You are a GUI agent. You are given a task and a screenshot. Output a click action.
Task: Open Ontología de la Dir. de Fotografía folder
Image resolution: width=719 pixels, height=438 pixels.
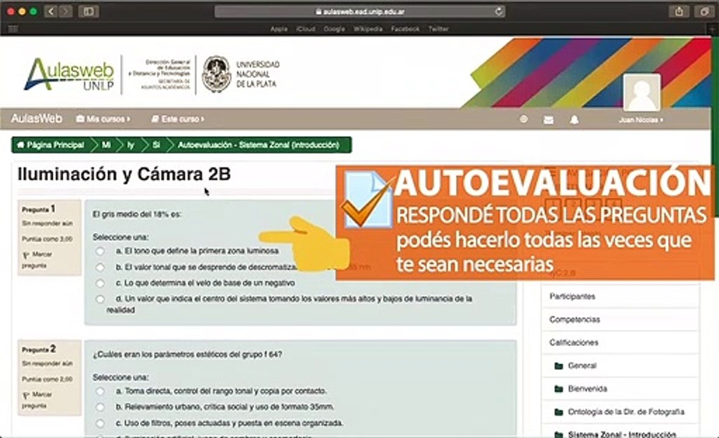626,412
